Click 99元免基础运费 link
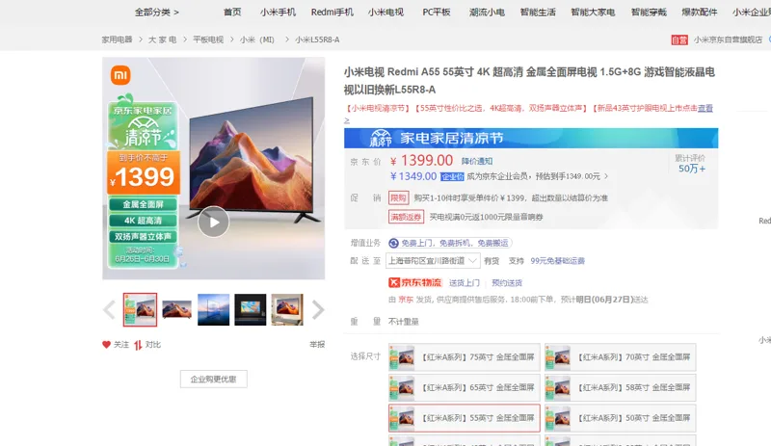771x446 pixels. 558,261
